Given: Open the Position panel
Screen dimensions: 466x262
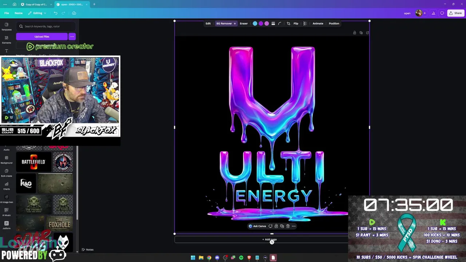Looking at the screenshot, I should [334, 24].
